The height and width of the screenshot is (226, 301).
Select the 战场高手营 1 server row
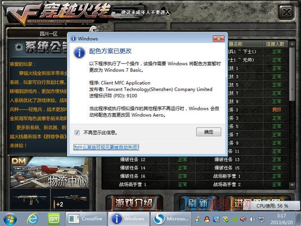[x=133, y=184]
